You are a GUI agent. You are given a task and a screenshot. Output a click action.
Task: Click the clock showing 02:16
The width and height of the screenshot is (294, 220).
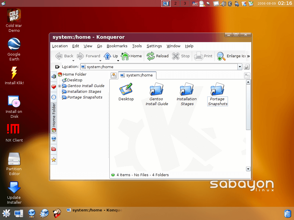pyautogui.click(x=285, y=3)
